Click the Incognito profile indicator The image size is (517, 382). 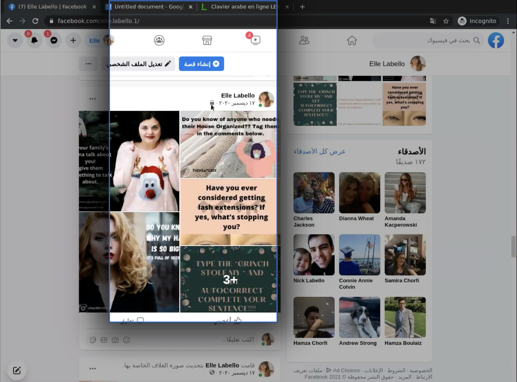[477, 21]
